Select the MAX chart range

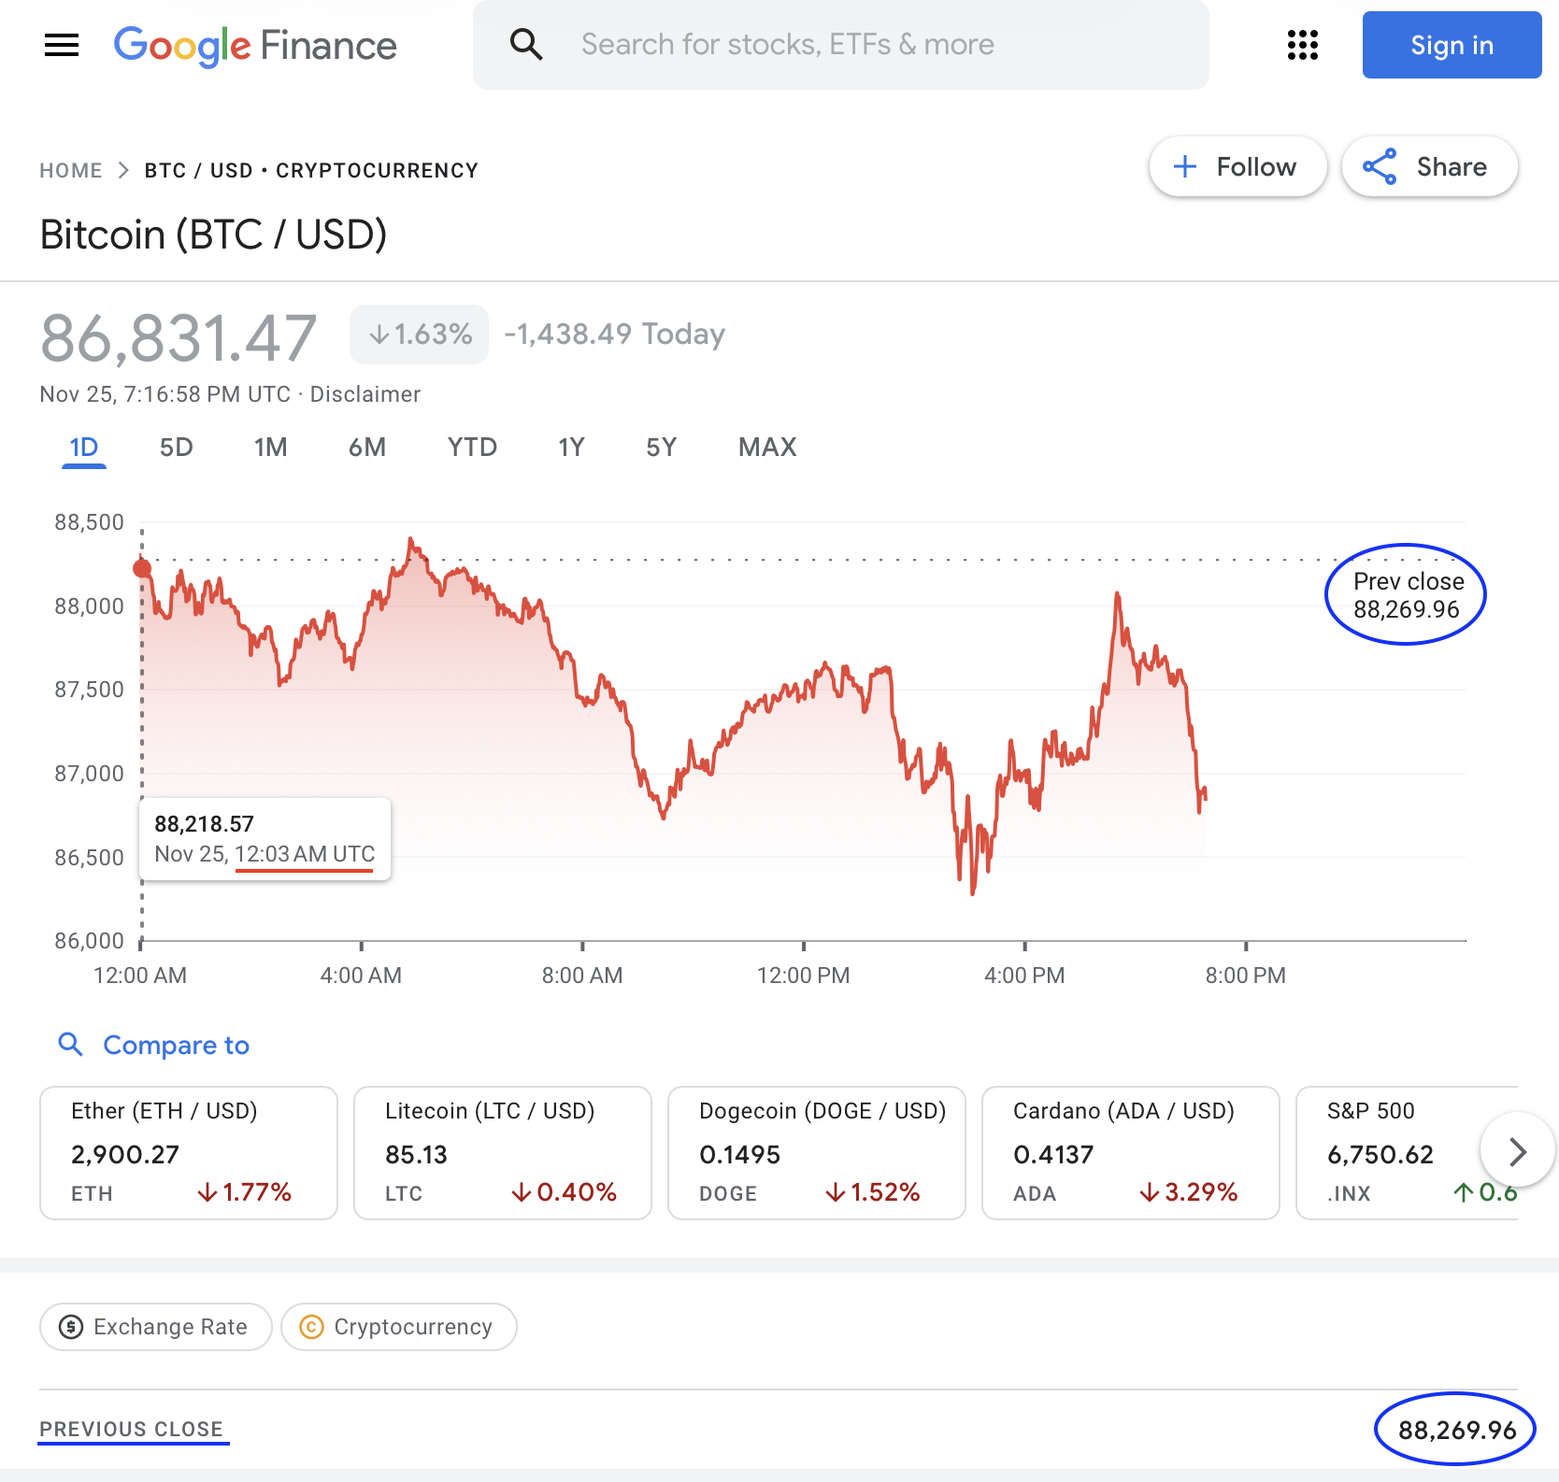[x=767, y=448]
